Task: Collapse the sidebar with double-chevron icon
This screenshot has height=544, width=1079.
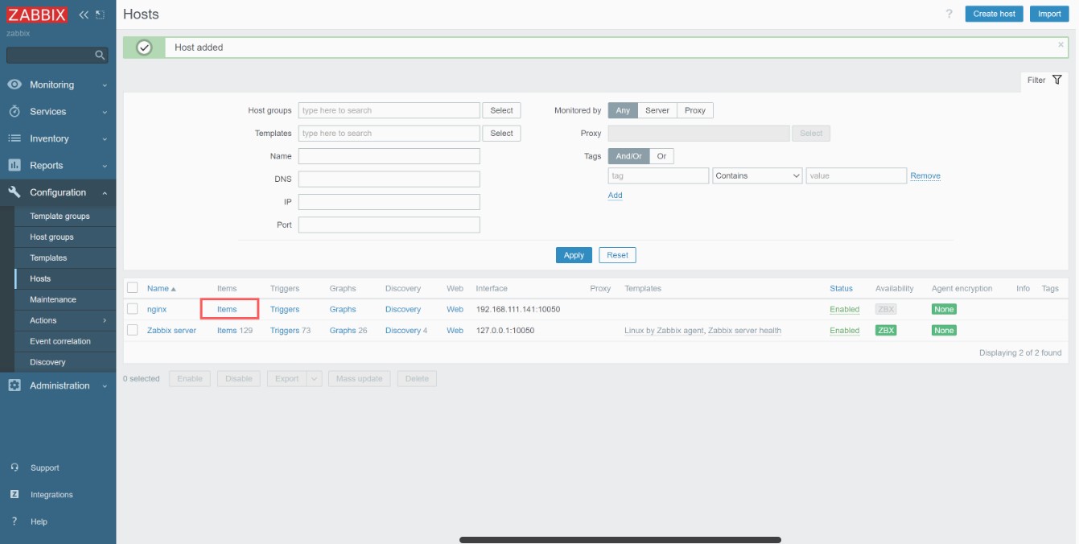Action: pos(84,14)
